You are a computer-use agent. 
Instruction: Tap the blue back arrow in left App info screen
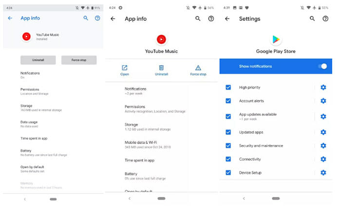point(10,18)
